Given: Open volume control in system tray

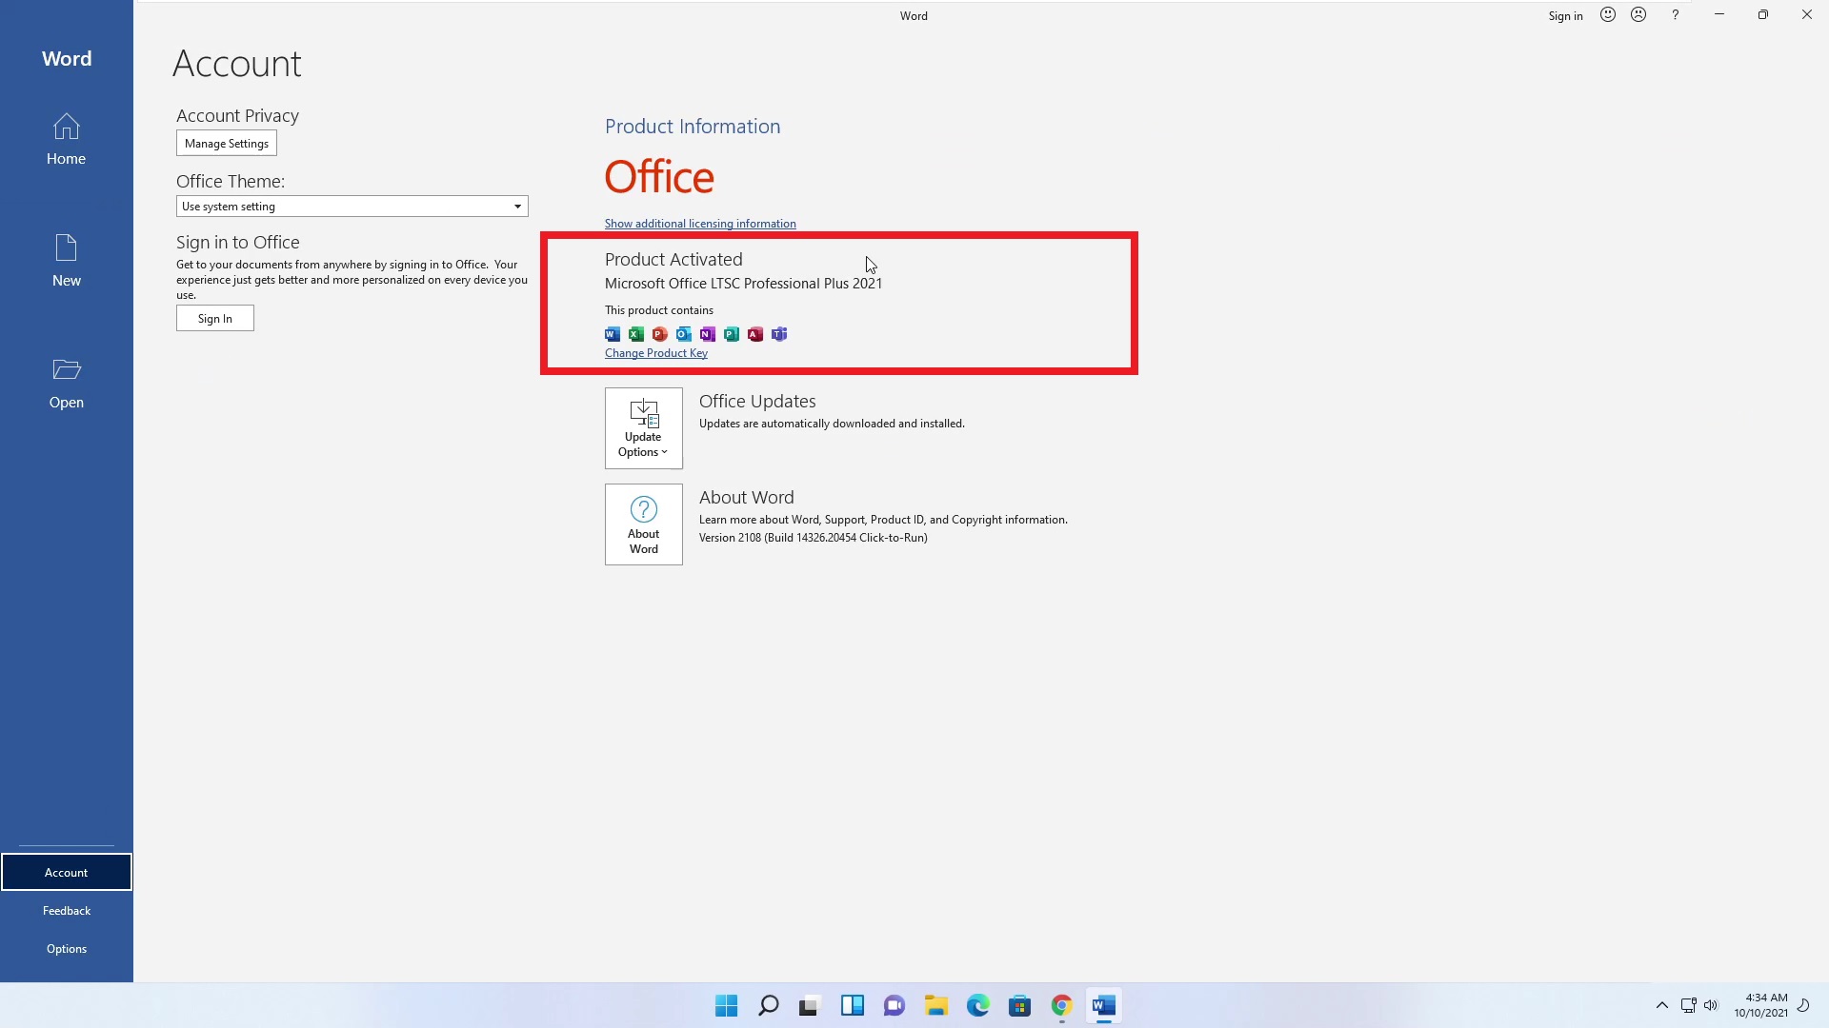Looking at the screenshot, I should pyautogui.click(x=1711, y=1006).
